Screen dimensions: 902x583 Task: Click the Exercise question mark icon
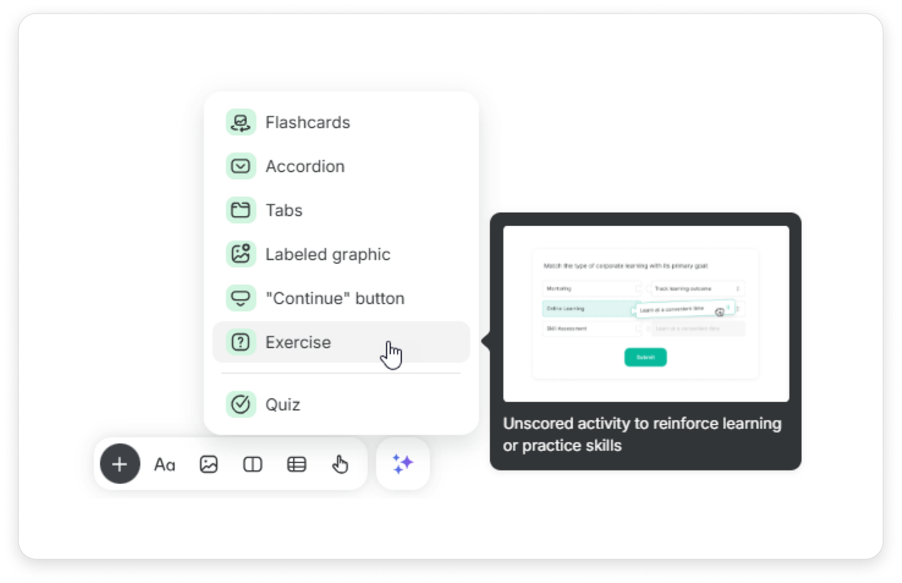point(241,342)
